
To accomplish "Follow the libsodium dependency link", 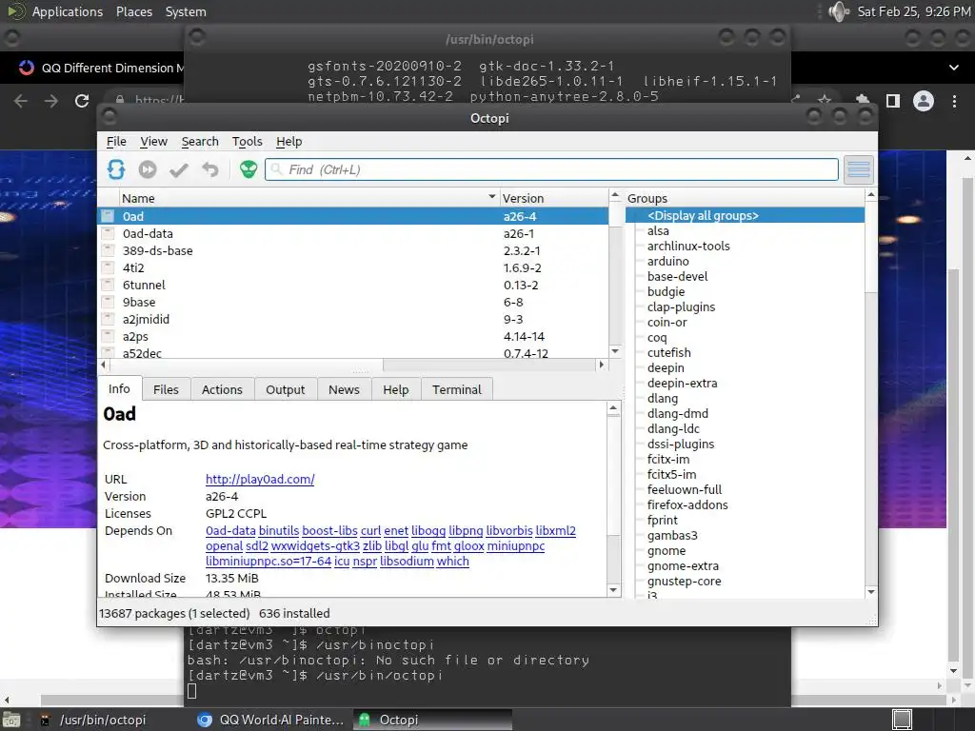I will point(407,562).
